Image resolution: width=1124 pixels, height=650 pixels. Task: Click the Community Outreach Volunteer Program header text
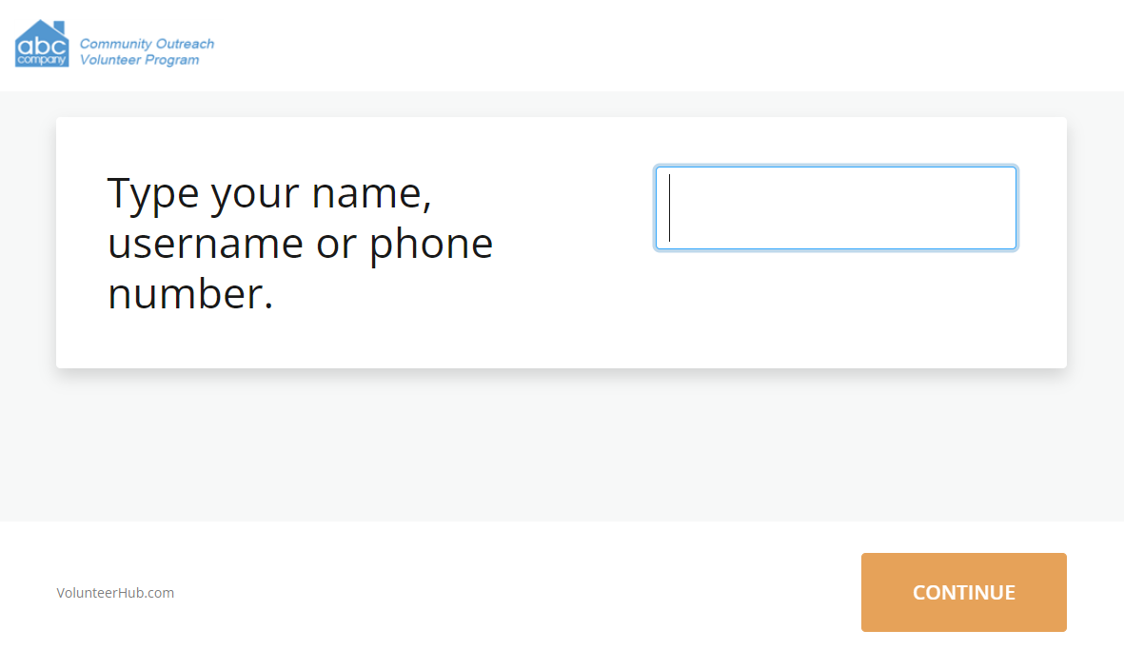148,50
